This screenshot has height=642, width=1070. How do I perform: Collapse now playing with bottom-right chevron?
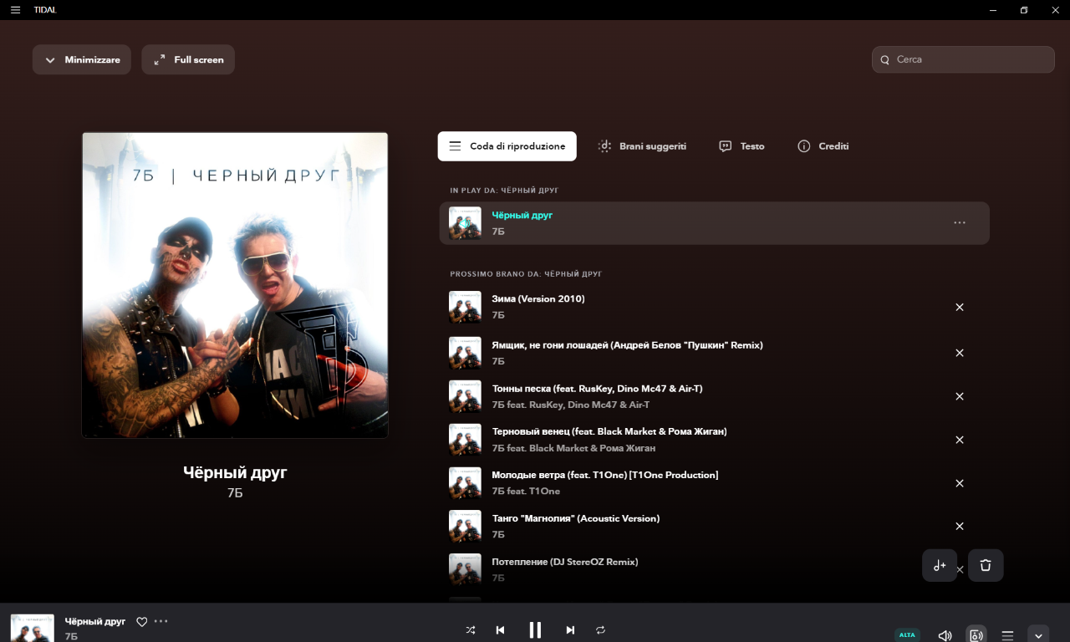click(1037, 635)
